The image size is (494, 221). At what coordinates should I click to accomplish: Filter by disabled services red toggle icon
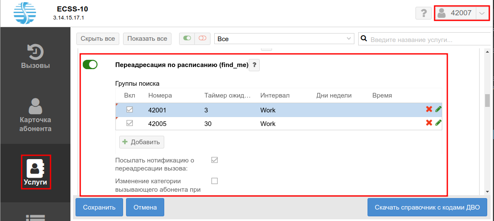coord(202,39)
